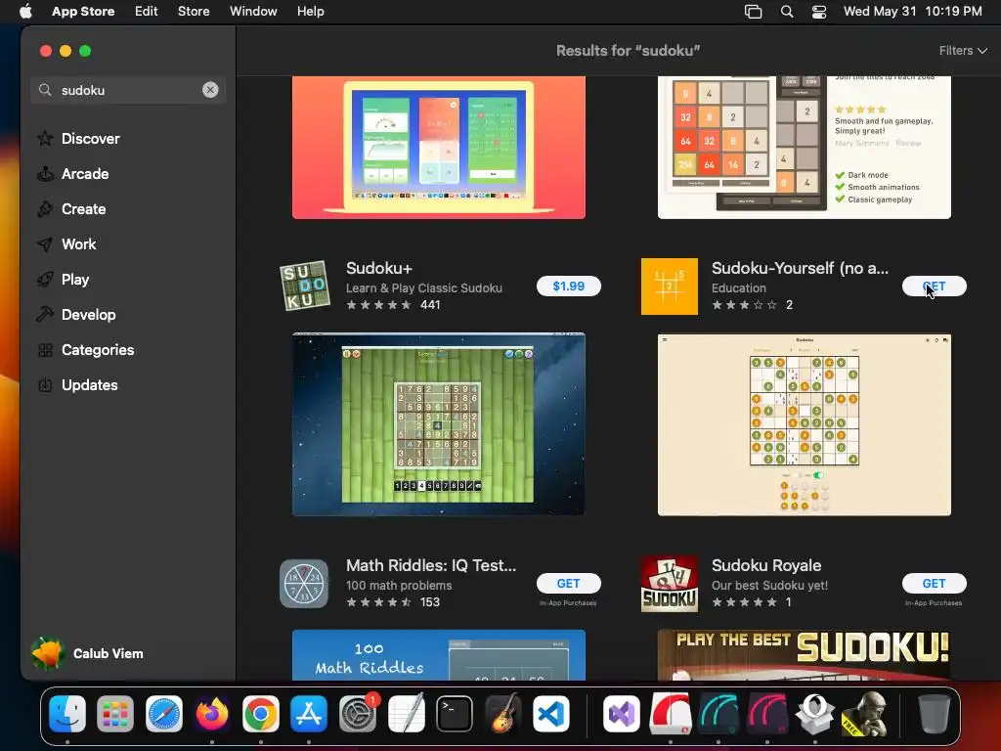Open the Sudoku Royale app icon
The width and height of the screenshot is (1001, 751).
pos(669,584)
